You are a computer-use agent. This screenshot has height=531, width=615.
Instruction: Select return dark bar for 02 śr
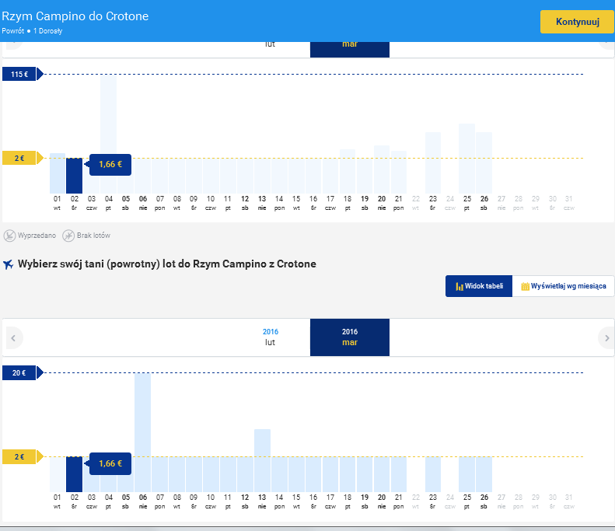point(74,474)
